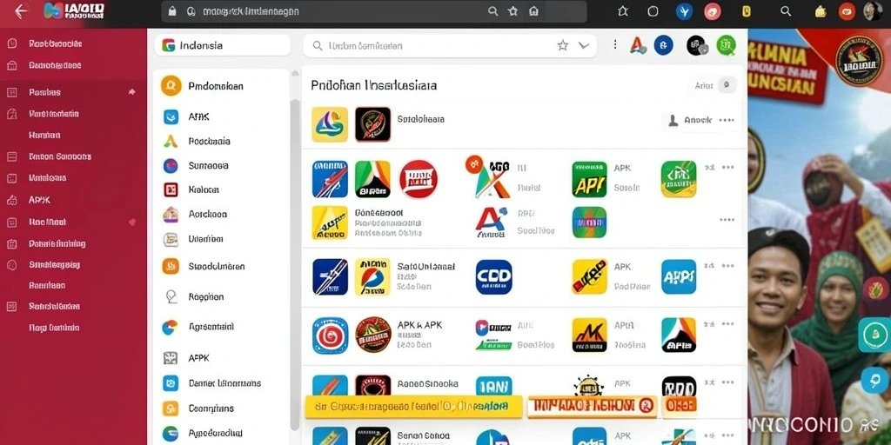Open the teal and orange triangle app icon
The image size is (891, 445).
click(679, 335)
